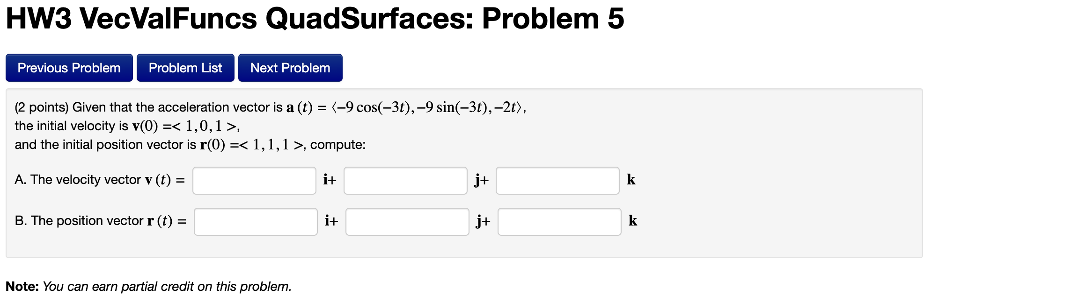Click the k label ending row B

click(633, 220)
